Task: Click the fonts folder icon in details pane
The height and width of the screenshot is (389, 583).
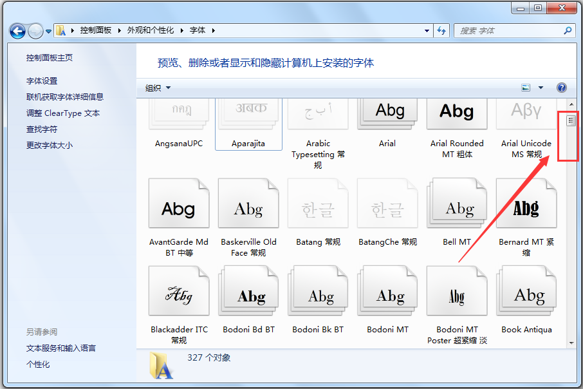Action: (161, 366)
